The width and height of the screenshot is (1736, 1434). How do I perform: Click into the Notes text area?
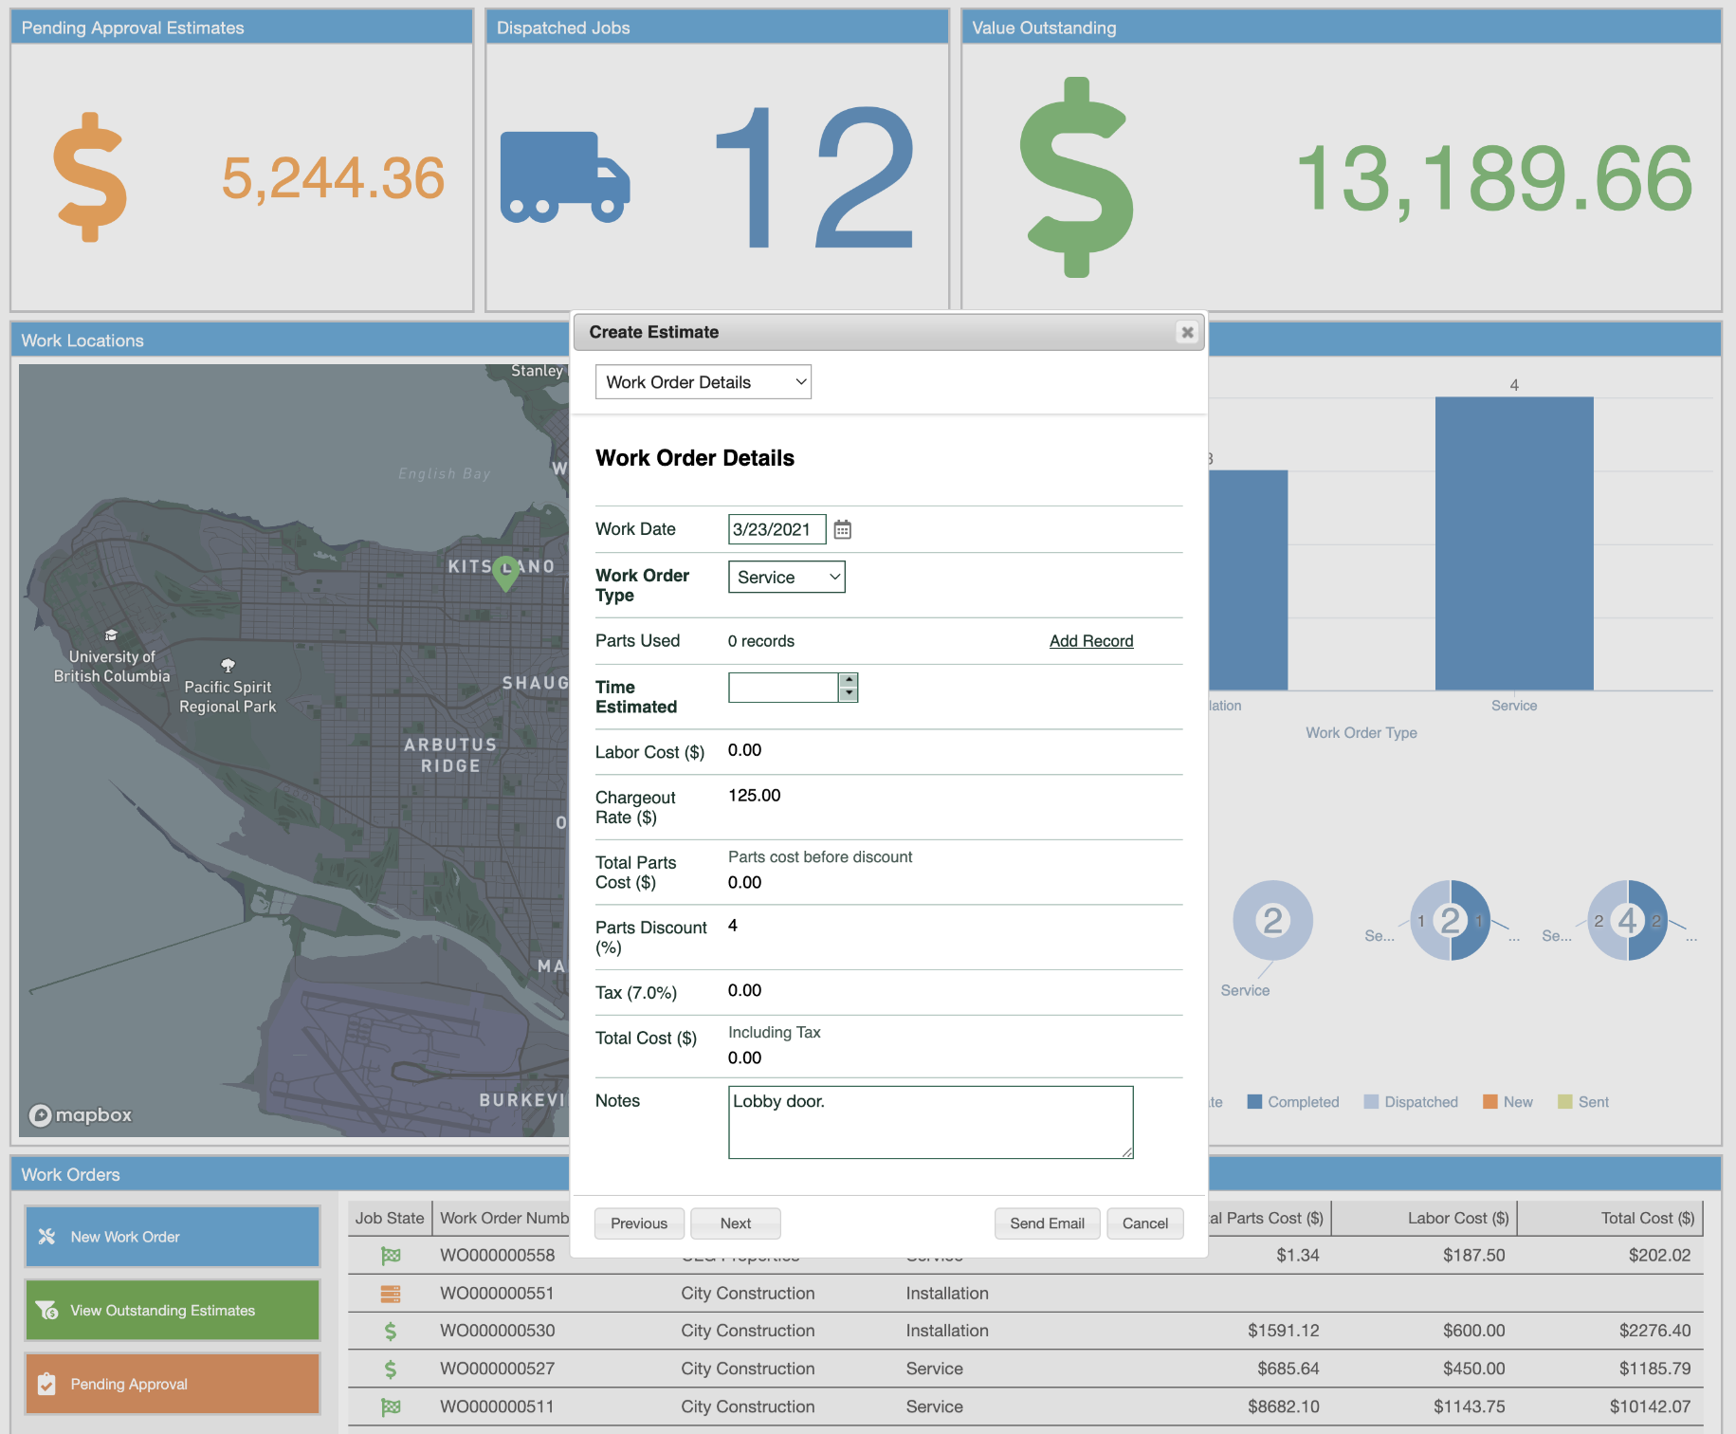pos(930,1122)
